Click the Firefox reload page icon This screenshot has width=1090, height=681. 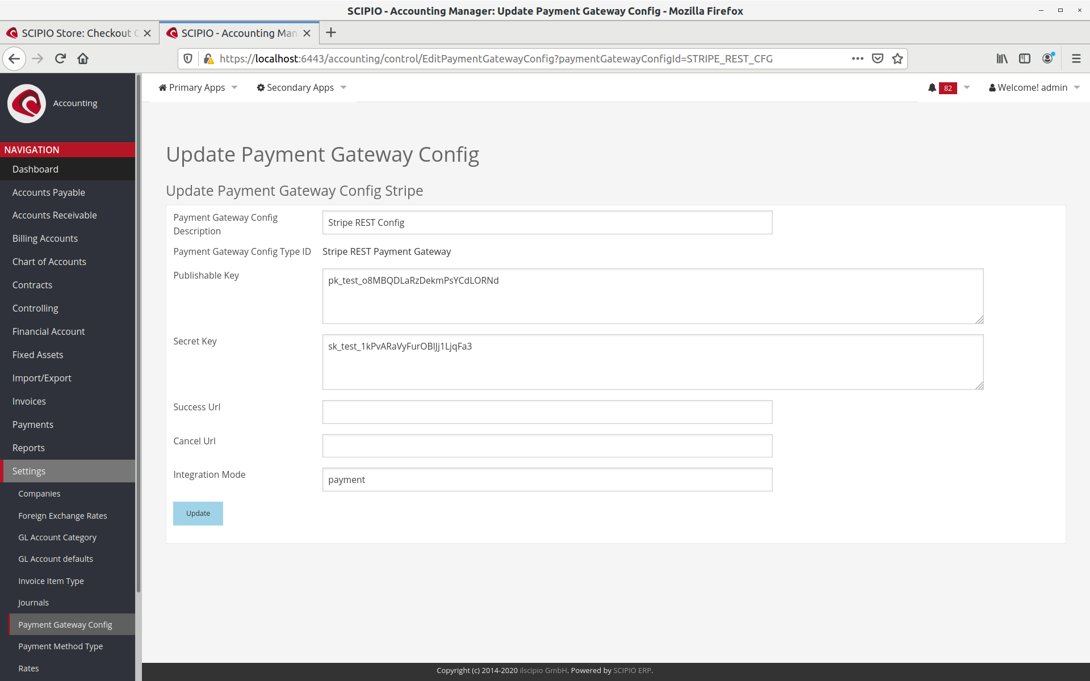60,58
